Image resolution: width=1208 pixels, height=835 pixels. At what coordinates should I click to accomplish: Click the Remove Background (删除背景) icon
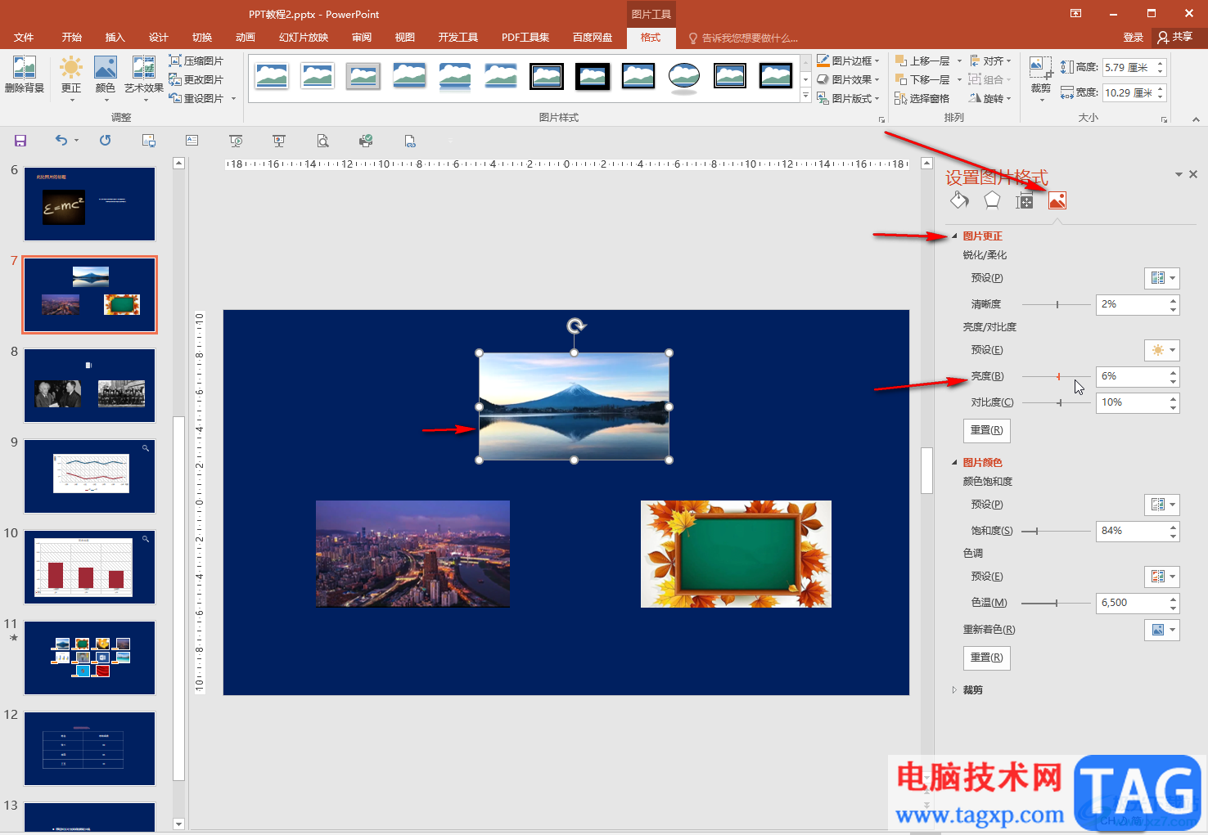(25, 75)
